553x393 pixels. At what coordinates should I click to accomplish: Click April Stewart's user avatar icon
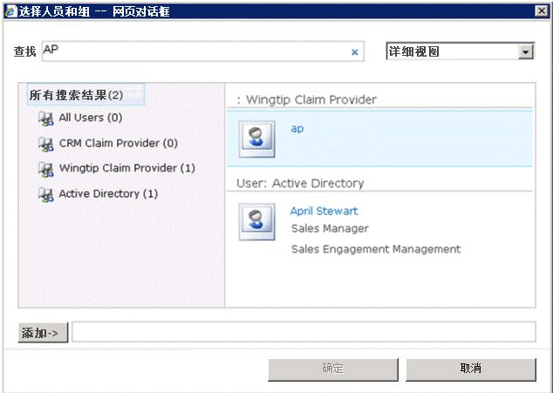(x=256, y=221)
